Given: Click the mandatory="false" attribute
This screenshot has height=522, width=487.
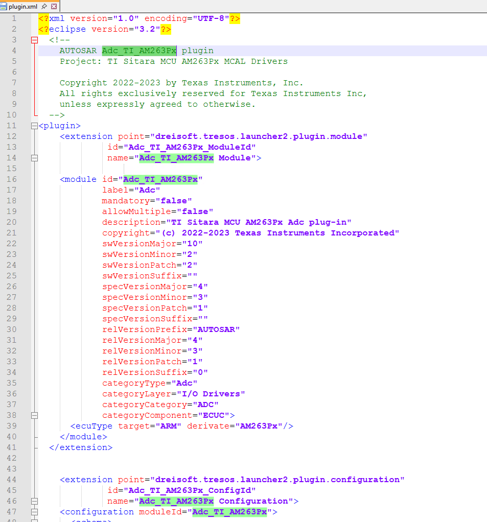Looking at the screenshot, I should click(147, 201).
